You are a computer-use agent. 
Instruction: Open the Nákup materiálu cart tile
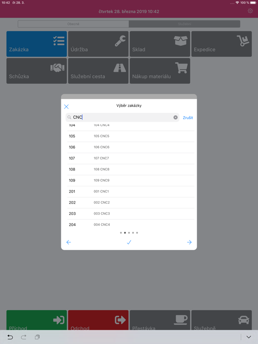pyautogui.click(x=160, y=71)
